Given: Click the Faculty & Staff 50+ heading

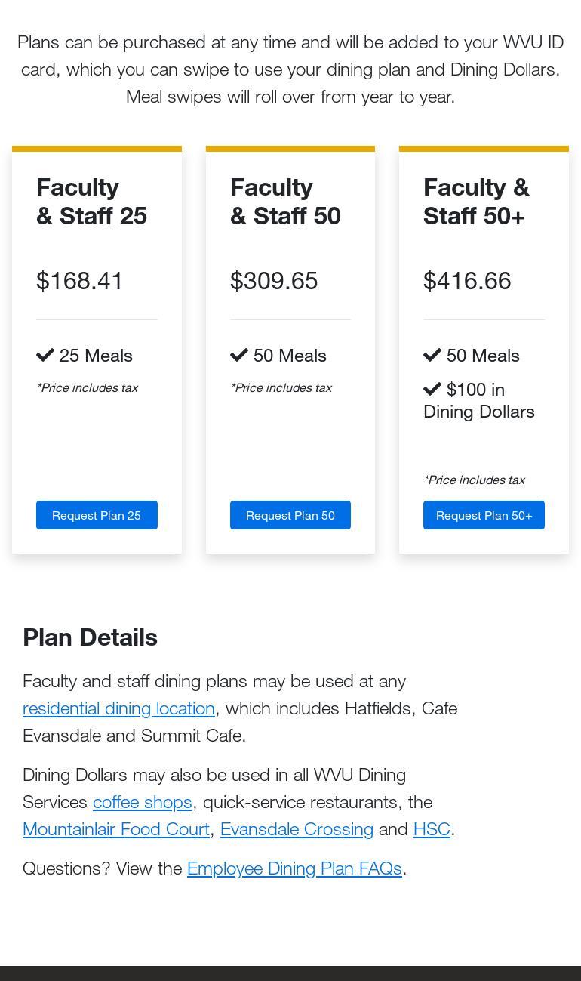Looking at the screenshot, I should 476,202.
